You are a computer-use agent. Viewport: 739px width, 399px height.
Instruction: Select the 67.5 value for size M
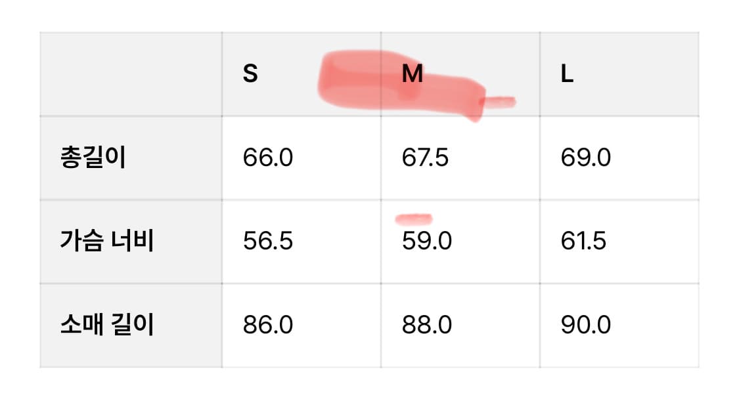[425, 158]
